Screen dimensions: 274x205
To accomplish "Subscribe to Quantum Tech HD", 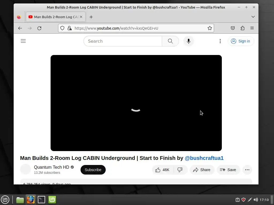I will tap(93, 170).
